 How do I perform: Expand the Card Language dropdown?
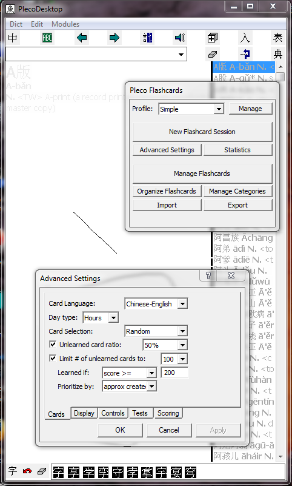(x=182, y=304)
